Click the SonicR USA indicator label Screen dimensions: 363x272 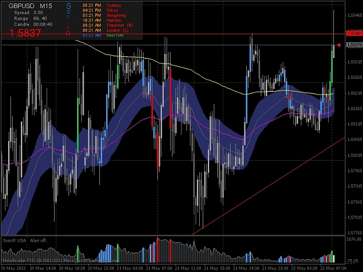15,241
